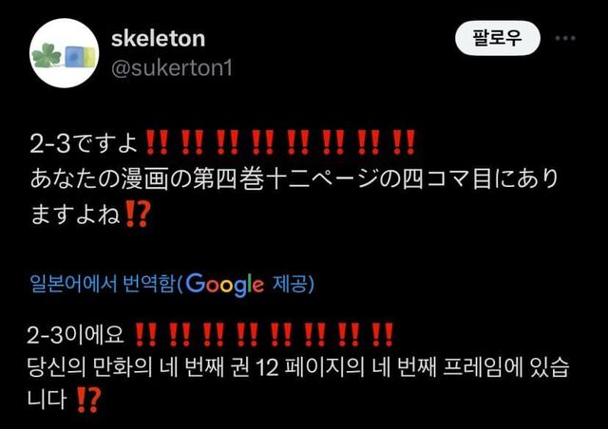Click last red double exclamation on Korean line
This screenshot has height=429, width=608.
click(383, 334)
